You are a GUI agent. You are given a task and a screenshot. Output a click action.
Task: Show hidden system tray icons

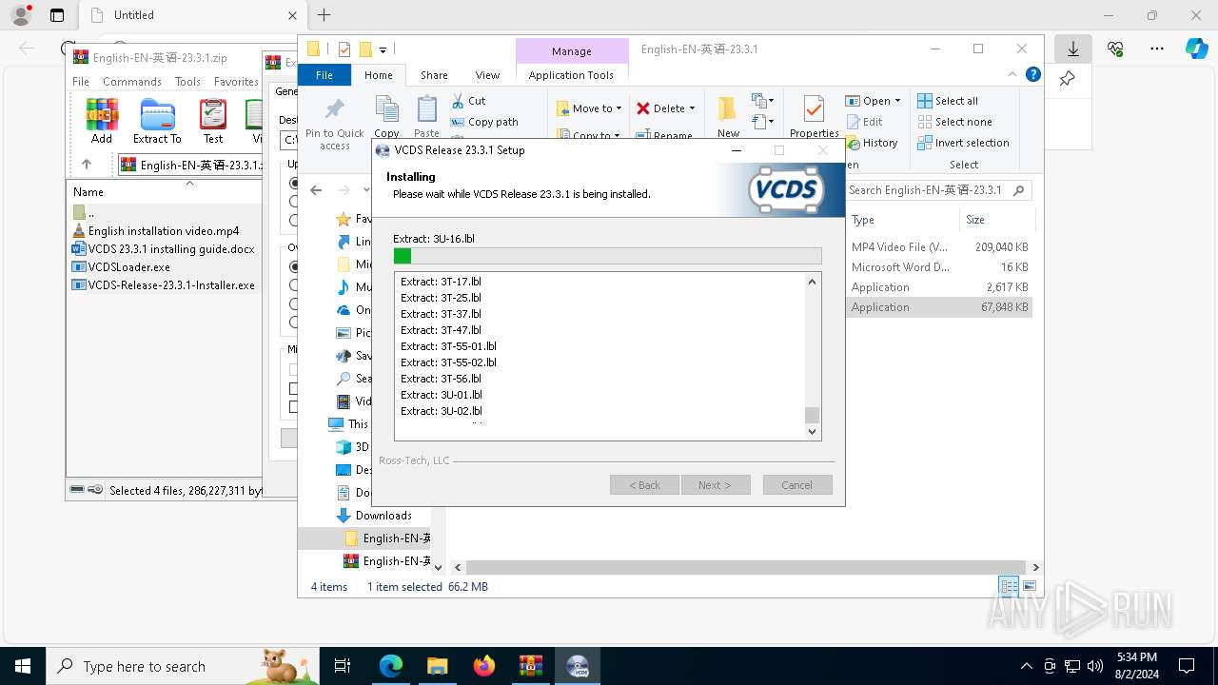coord(1026,666)
